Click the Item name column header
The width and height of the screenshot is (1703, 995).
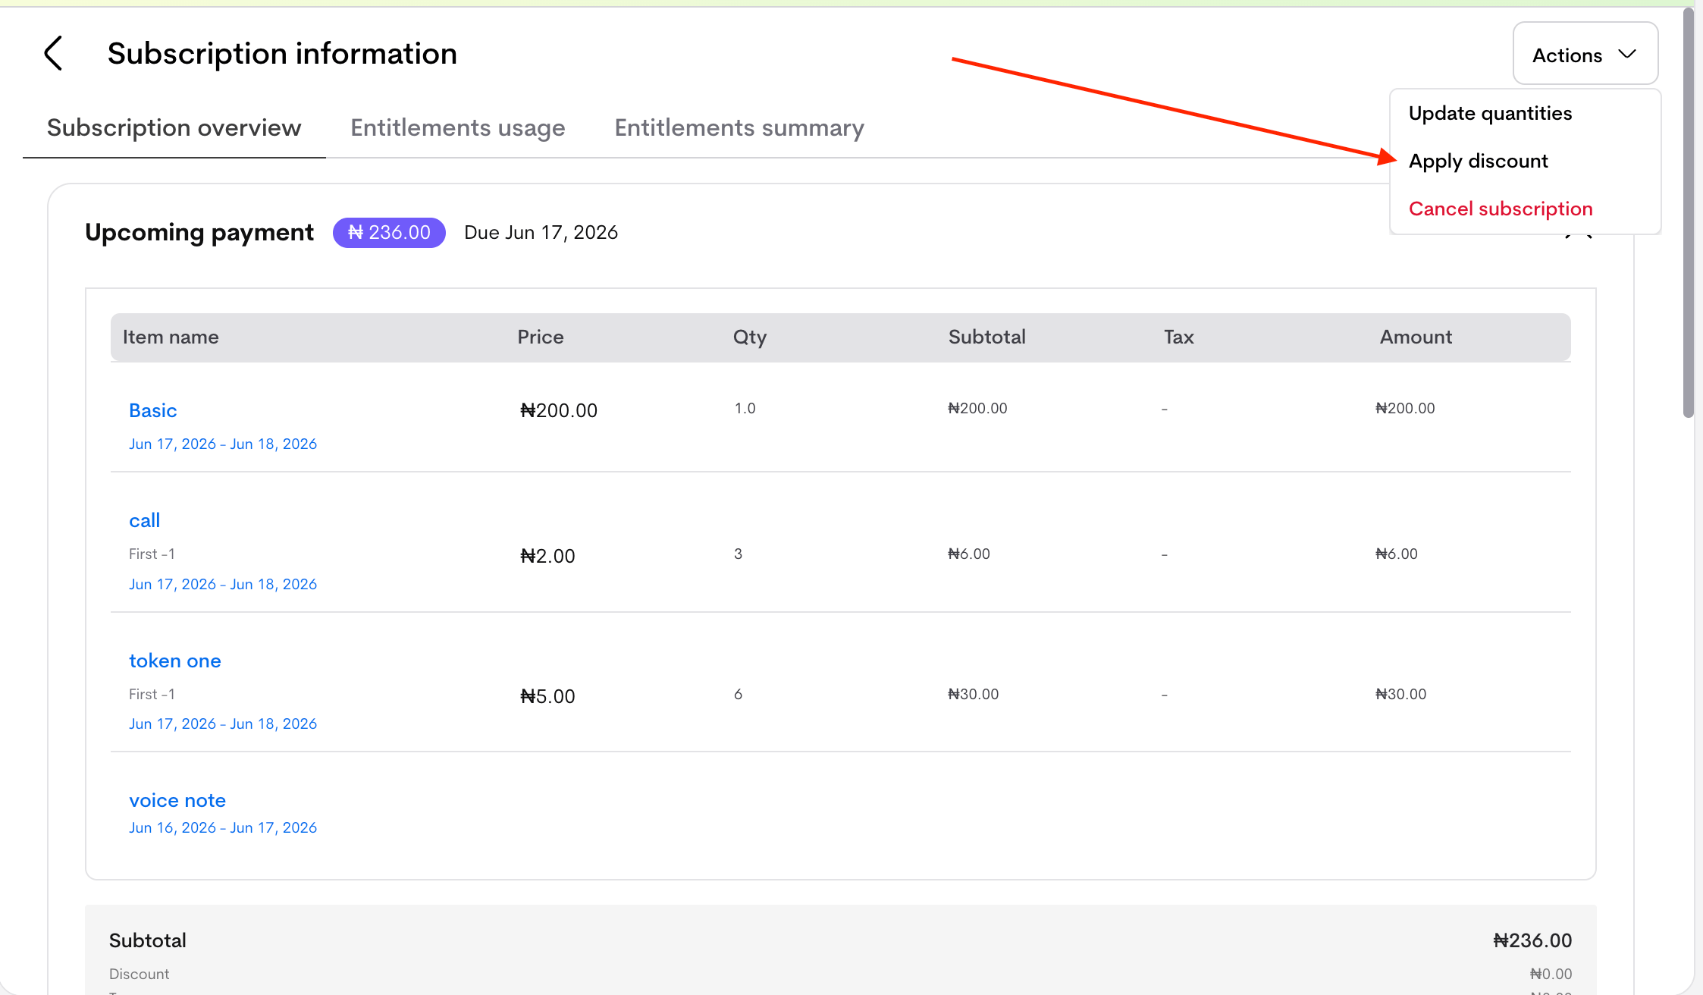click(171, 337)
